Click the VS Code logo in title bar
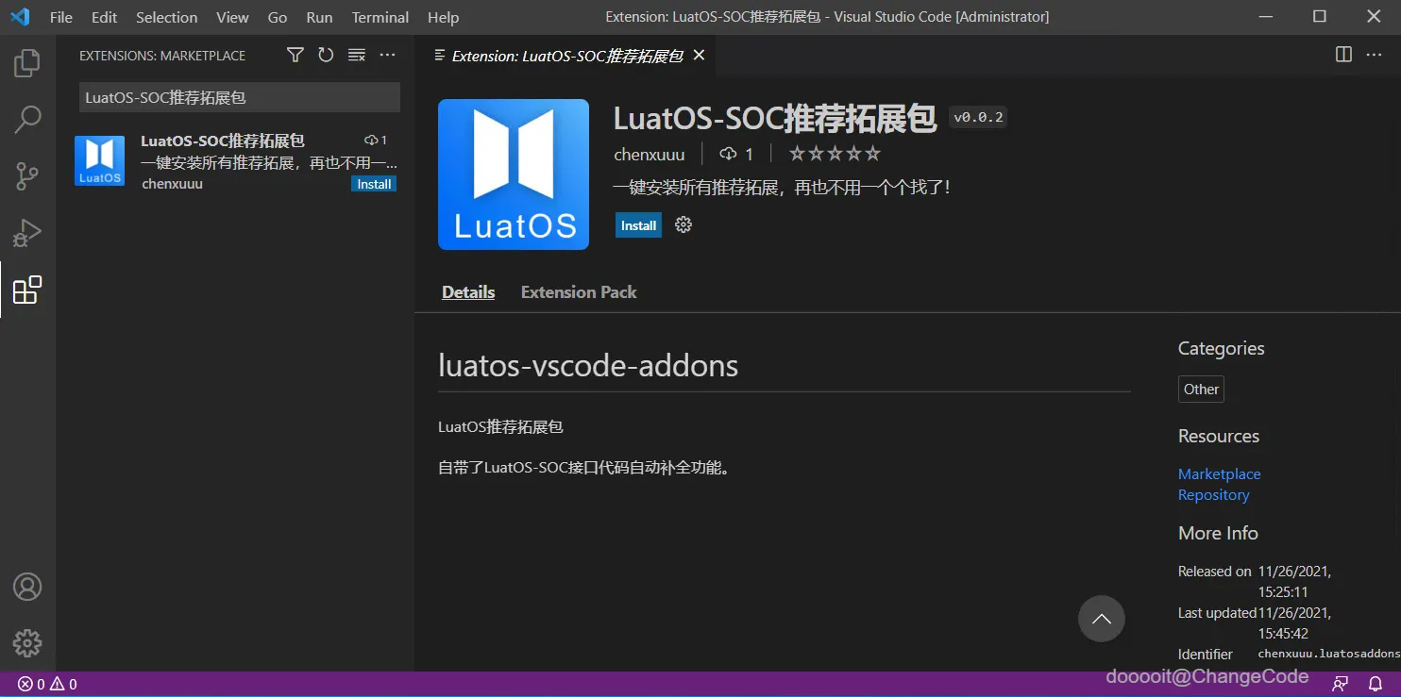Screen dimensions: 1401x697 (x=20, y=17)
